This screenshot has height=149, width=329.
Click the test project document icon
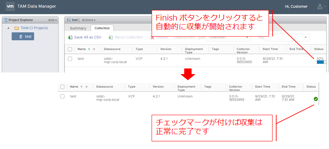21,37
